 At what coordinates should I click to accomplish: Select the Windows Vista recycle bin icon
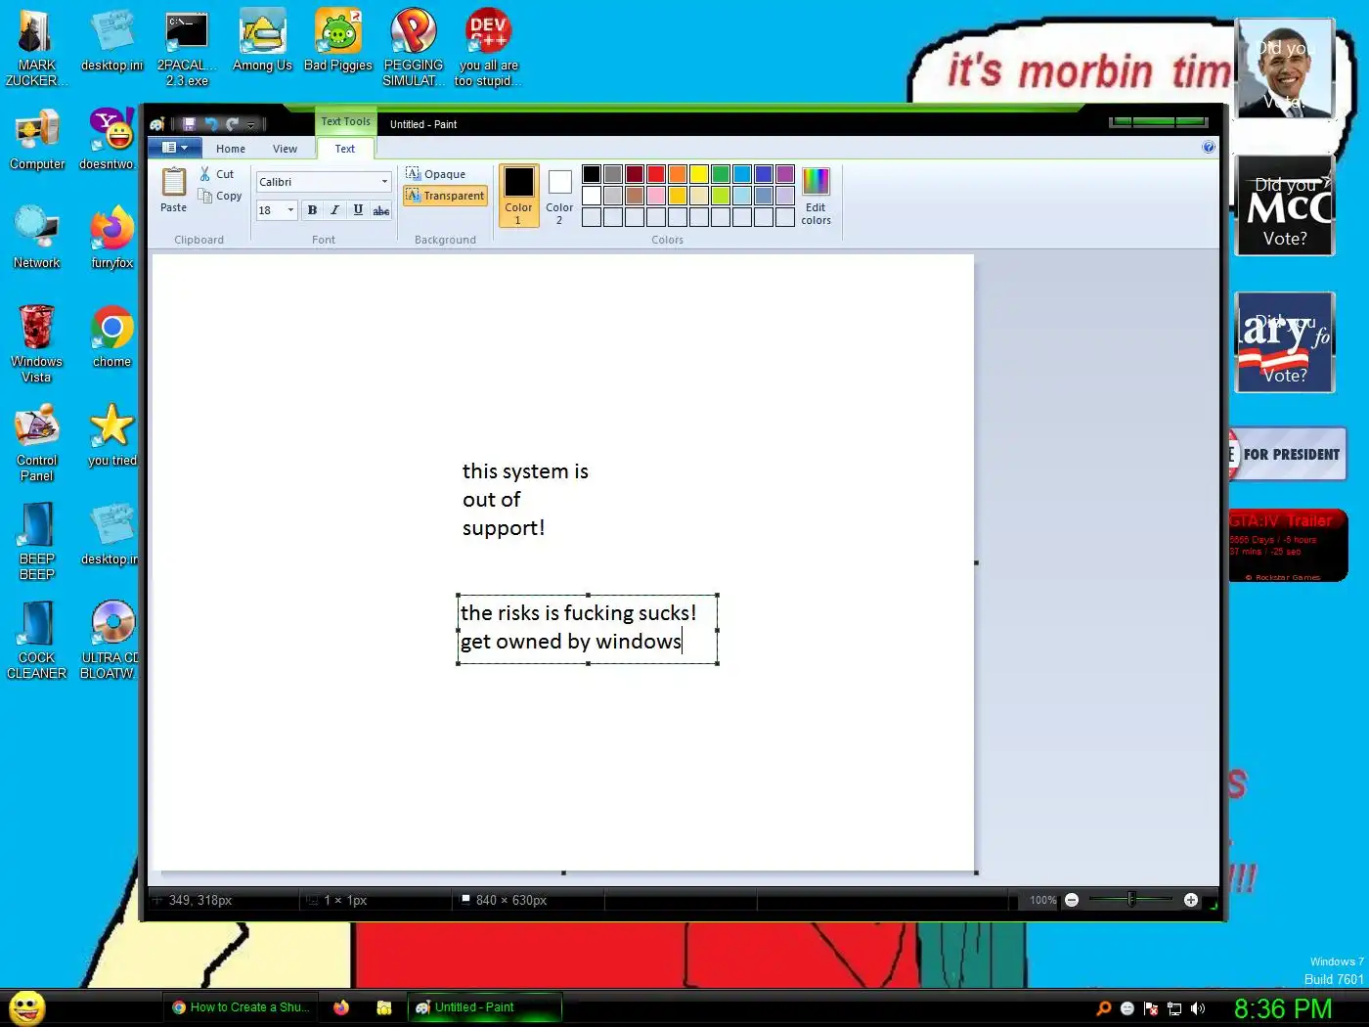point(37,344)
